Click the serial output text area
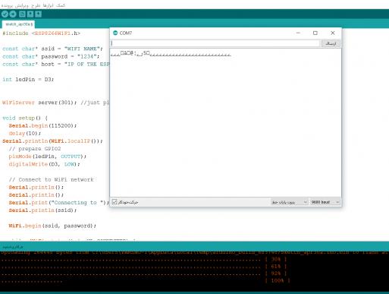389x294 pixels. pos(225,122)
